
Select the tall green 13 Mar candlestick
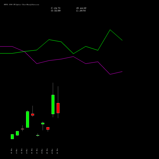[28, 119]
